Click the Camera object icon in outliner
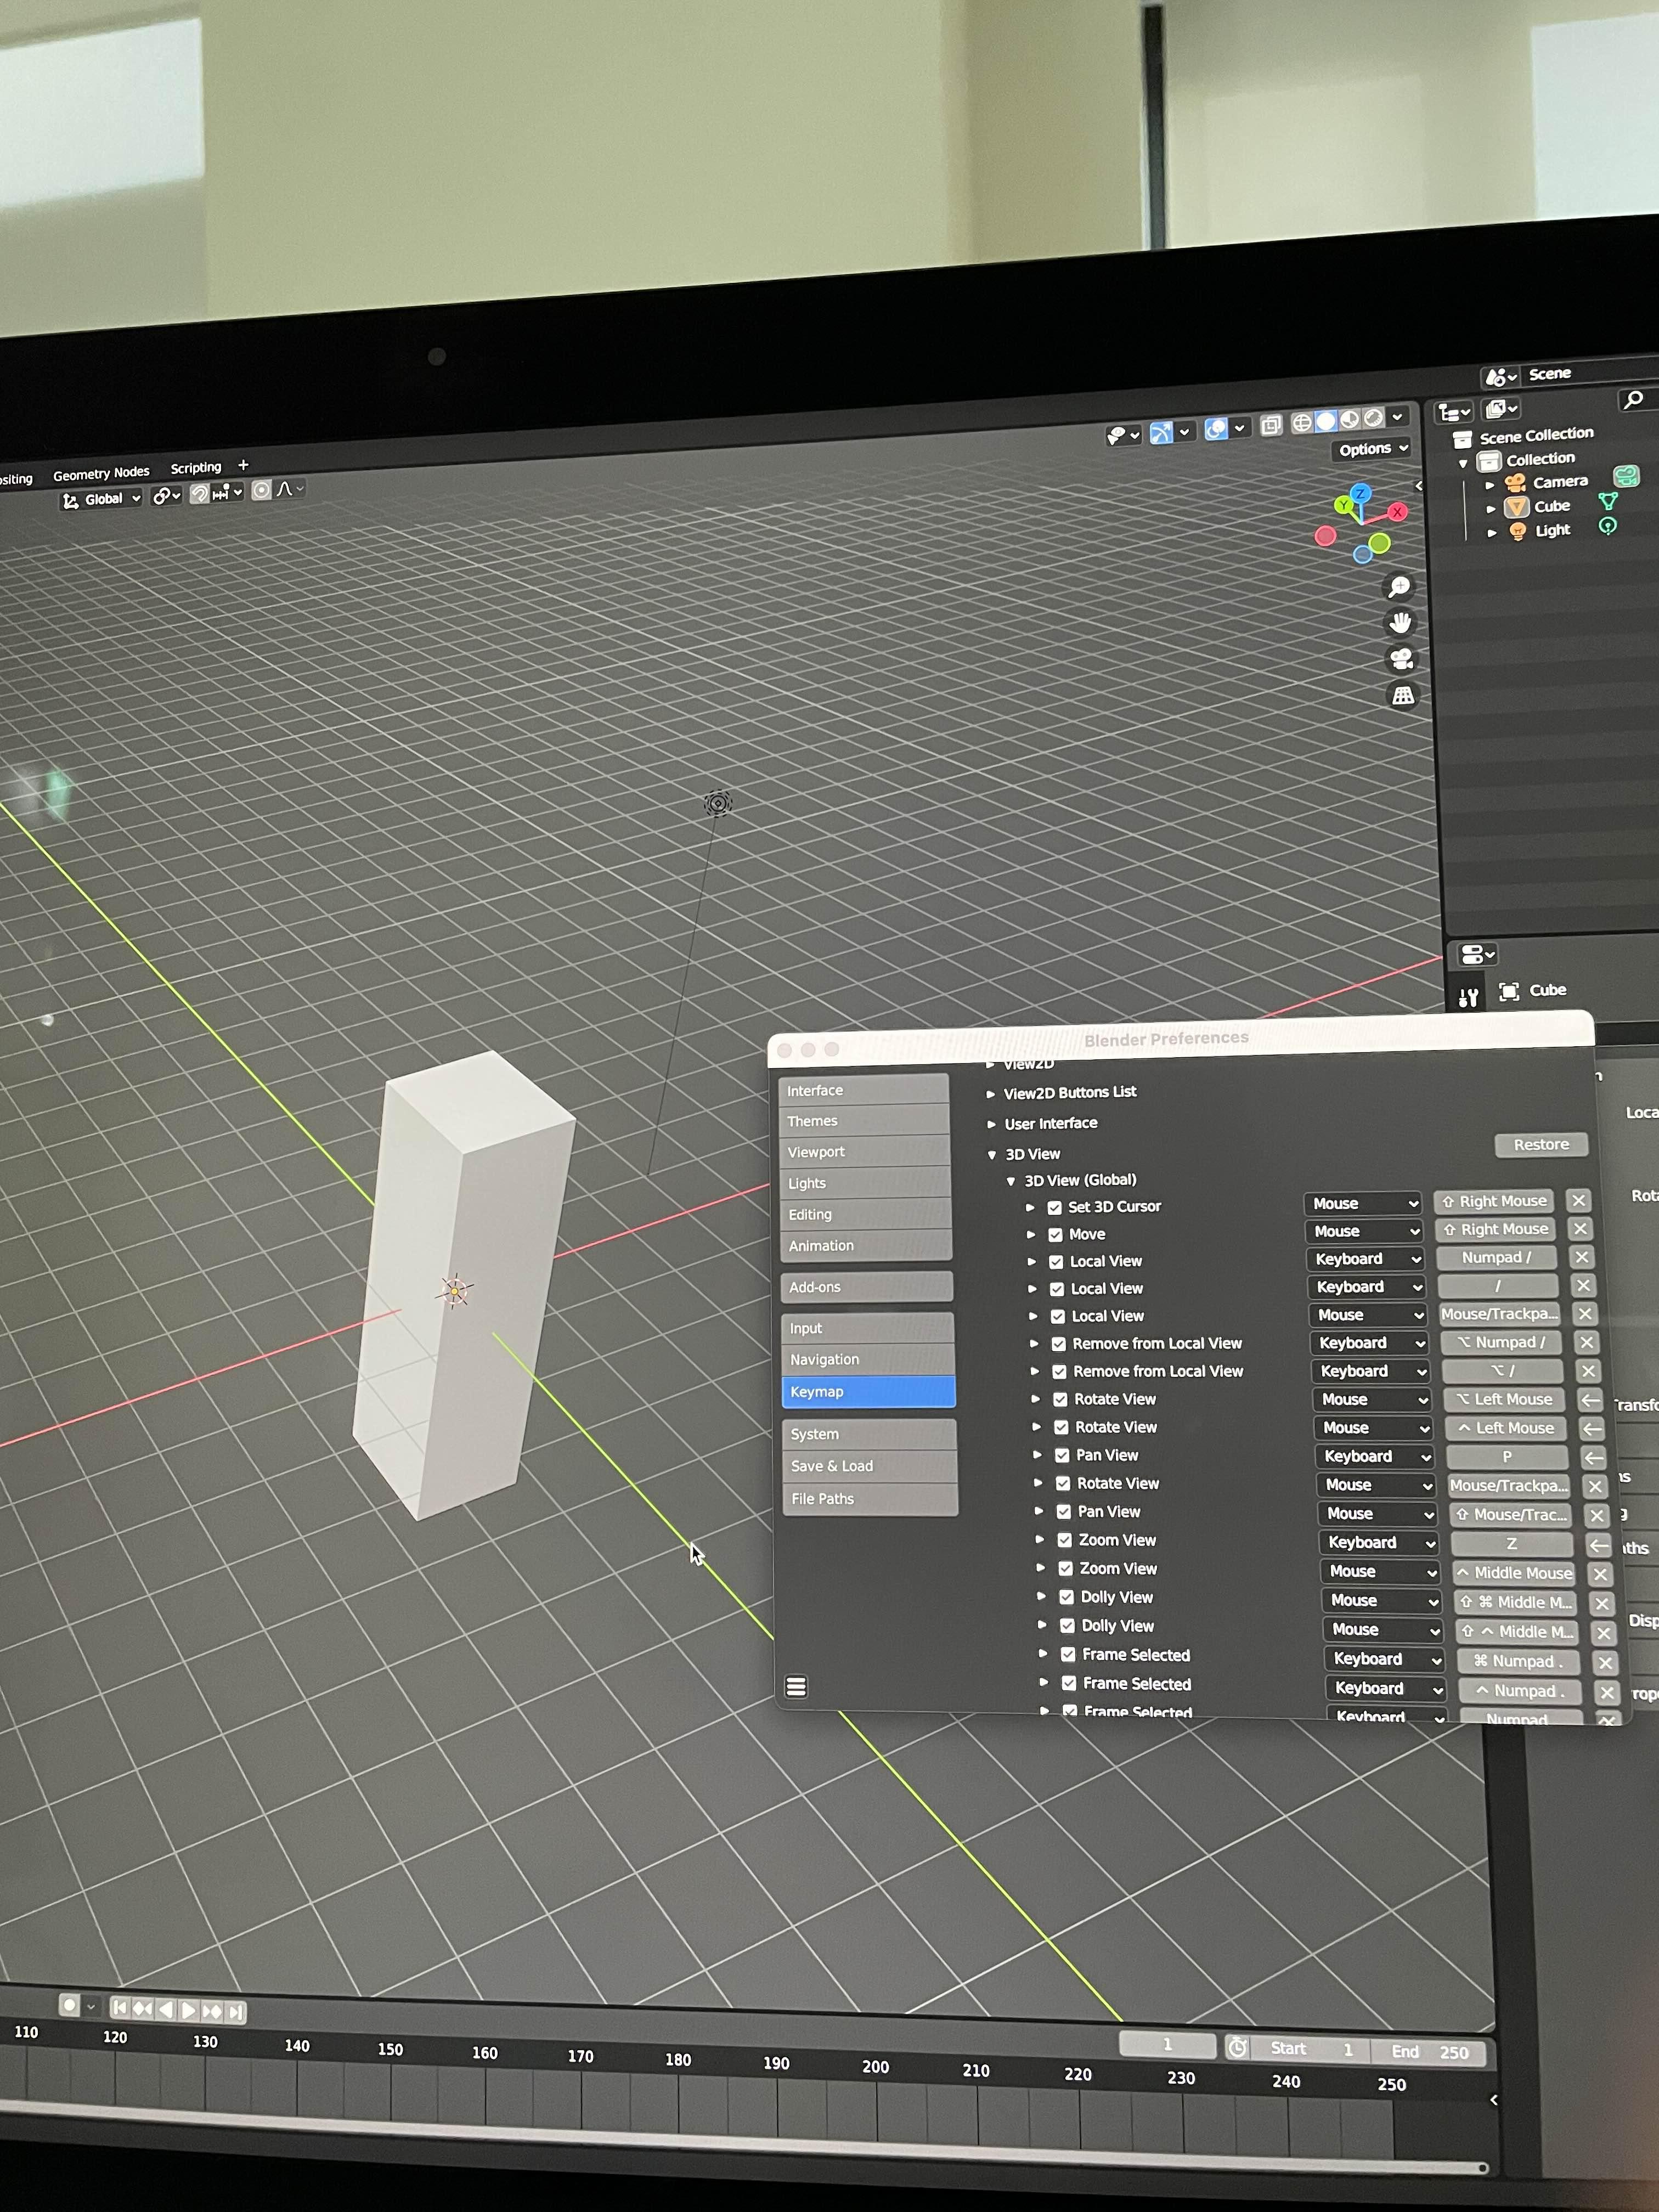This screenshot has height=2212, width=1659. click(x=1516, y=483)
